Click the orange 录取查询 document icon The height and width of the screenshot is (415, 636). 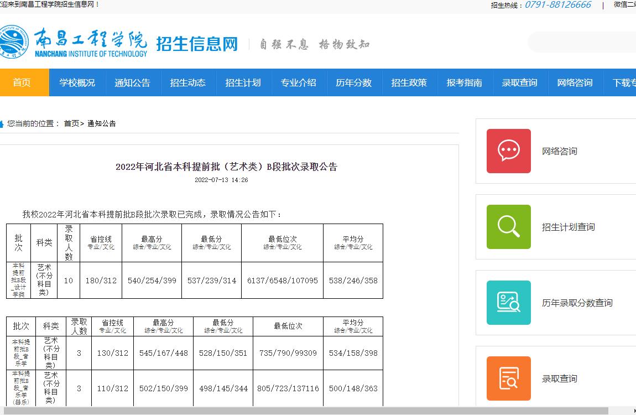pos(509,378)
